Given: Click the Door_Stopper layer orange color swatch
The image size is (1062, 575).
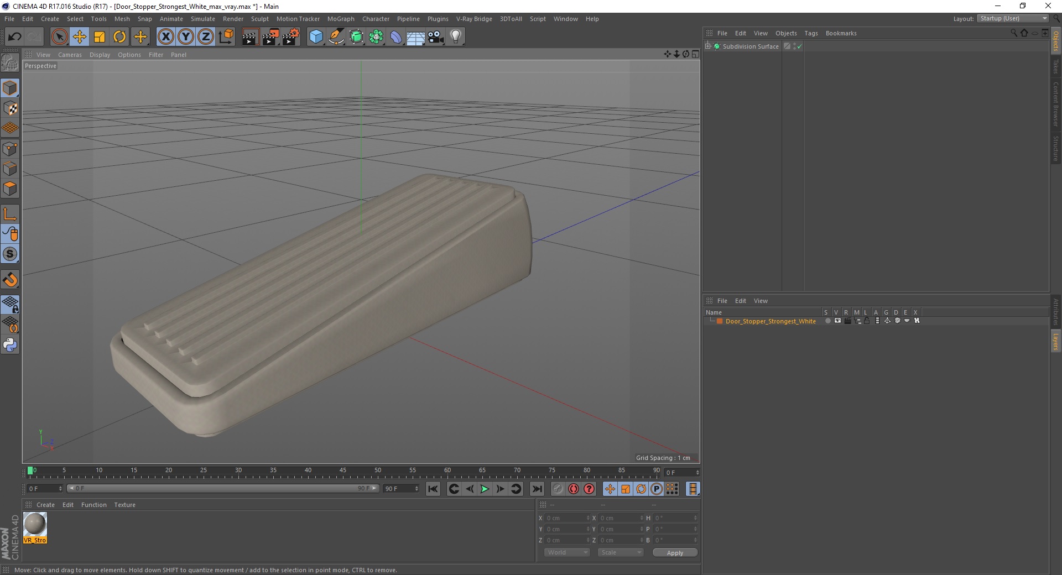Looking at the screenshot, I should (720, 321).
